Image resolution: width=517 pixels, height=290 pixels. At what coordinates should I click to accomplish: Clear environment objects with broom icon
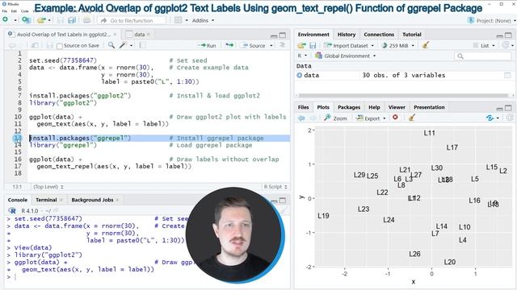click(426, 45)
